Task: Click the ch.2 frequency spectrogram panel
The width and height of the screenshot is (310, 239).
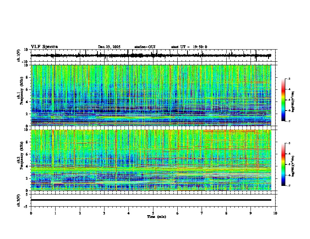Action: 151,160
